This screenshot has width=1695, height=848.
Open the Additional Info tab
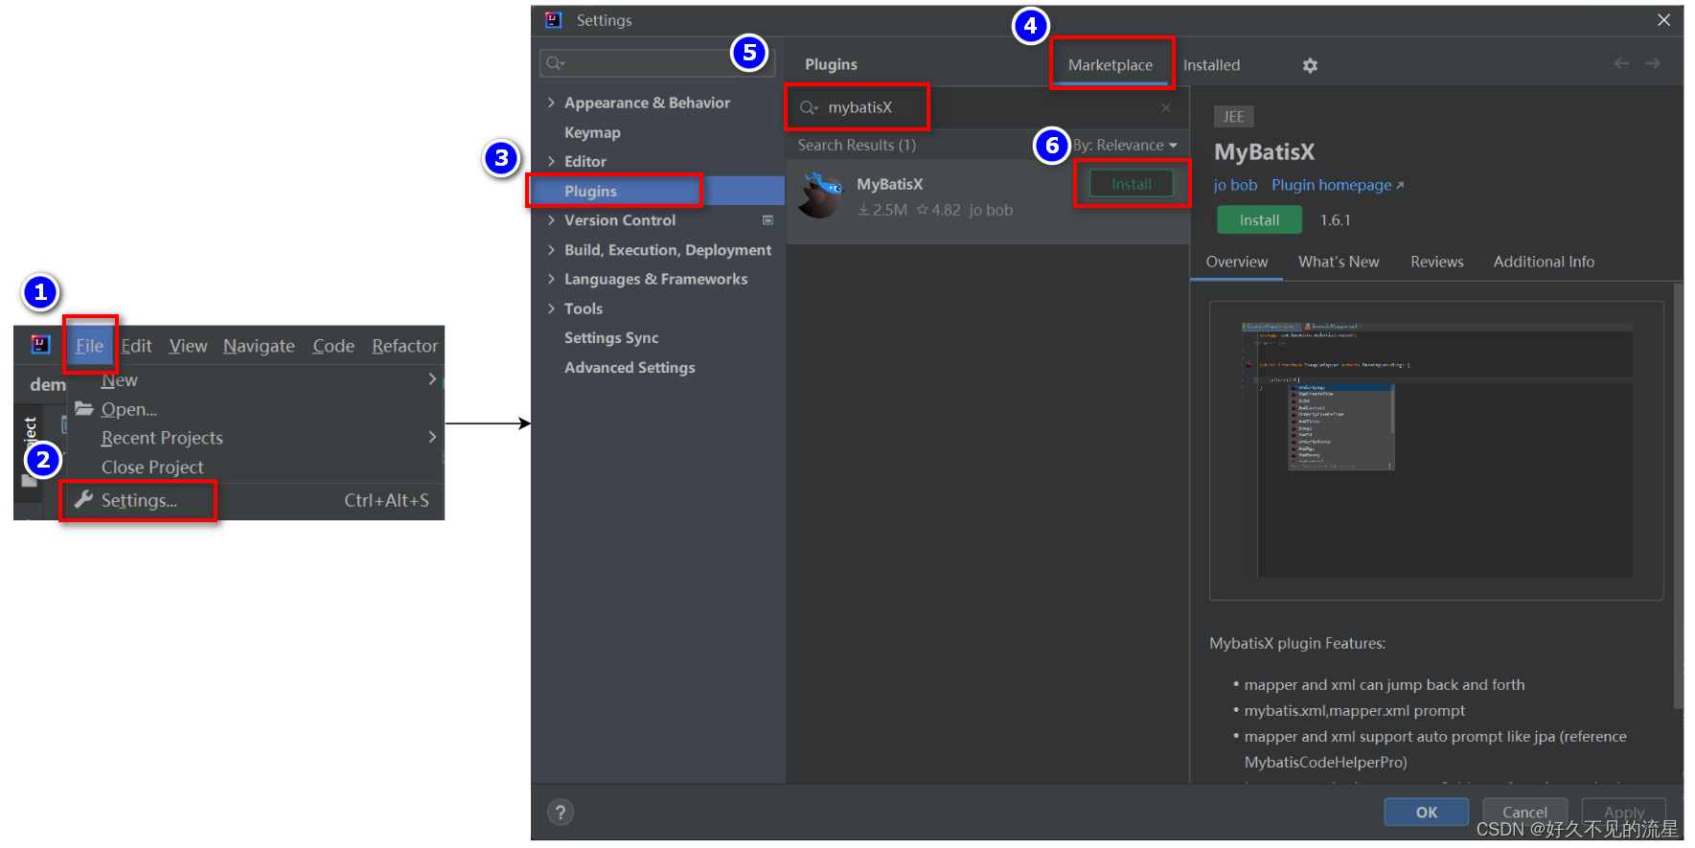pos(1544,262)
